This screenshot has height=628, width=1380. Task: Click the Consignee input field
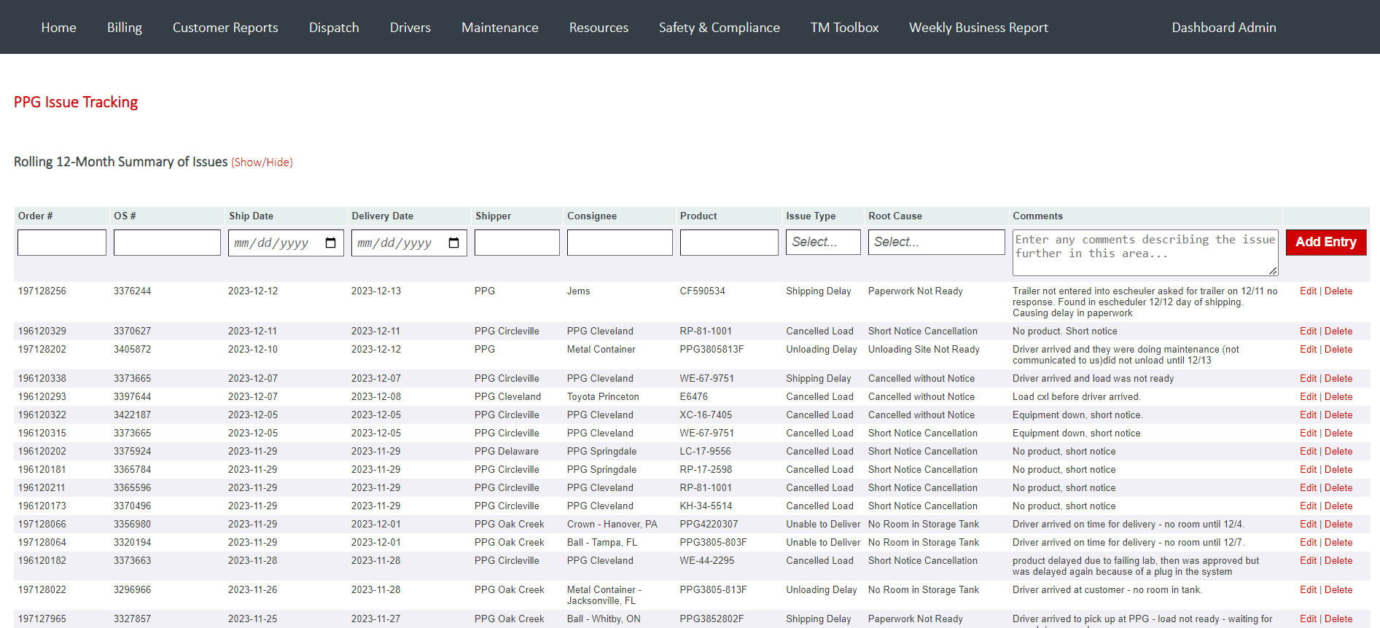click(620, 243)
